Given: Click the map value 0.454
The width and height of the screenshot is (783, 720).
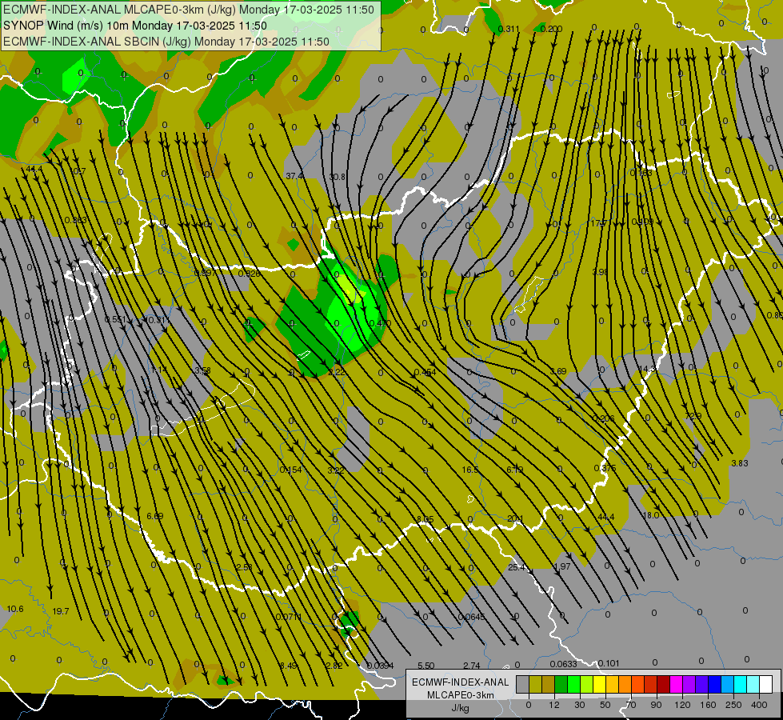Looking at the screenshot, I should pyautogui.click(x=425, y=372).
